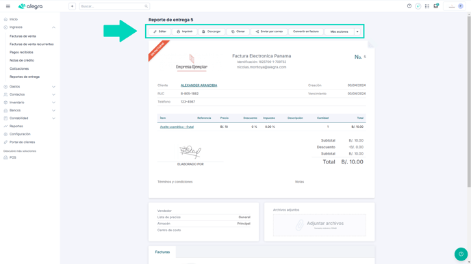
Task: Click the plus quick-create button
Action: click(72, 6)
